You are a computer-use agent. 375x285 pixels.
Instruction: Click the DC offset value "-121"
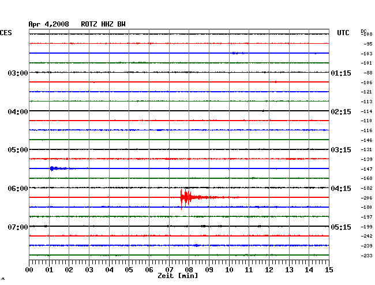[366, 92]
